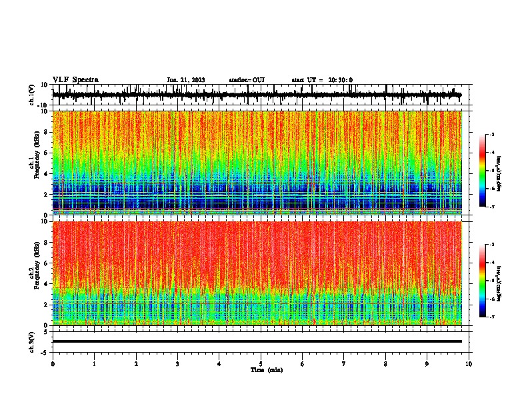
Task: Click the time axis tick label "5"
Action: coord(261,364)
